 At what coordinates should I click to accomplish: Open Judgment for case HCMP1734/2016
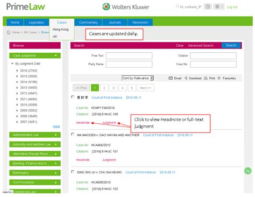[109, 123]
